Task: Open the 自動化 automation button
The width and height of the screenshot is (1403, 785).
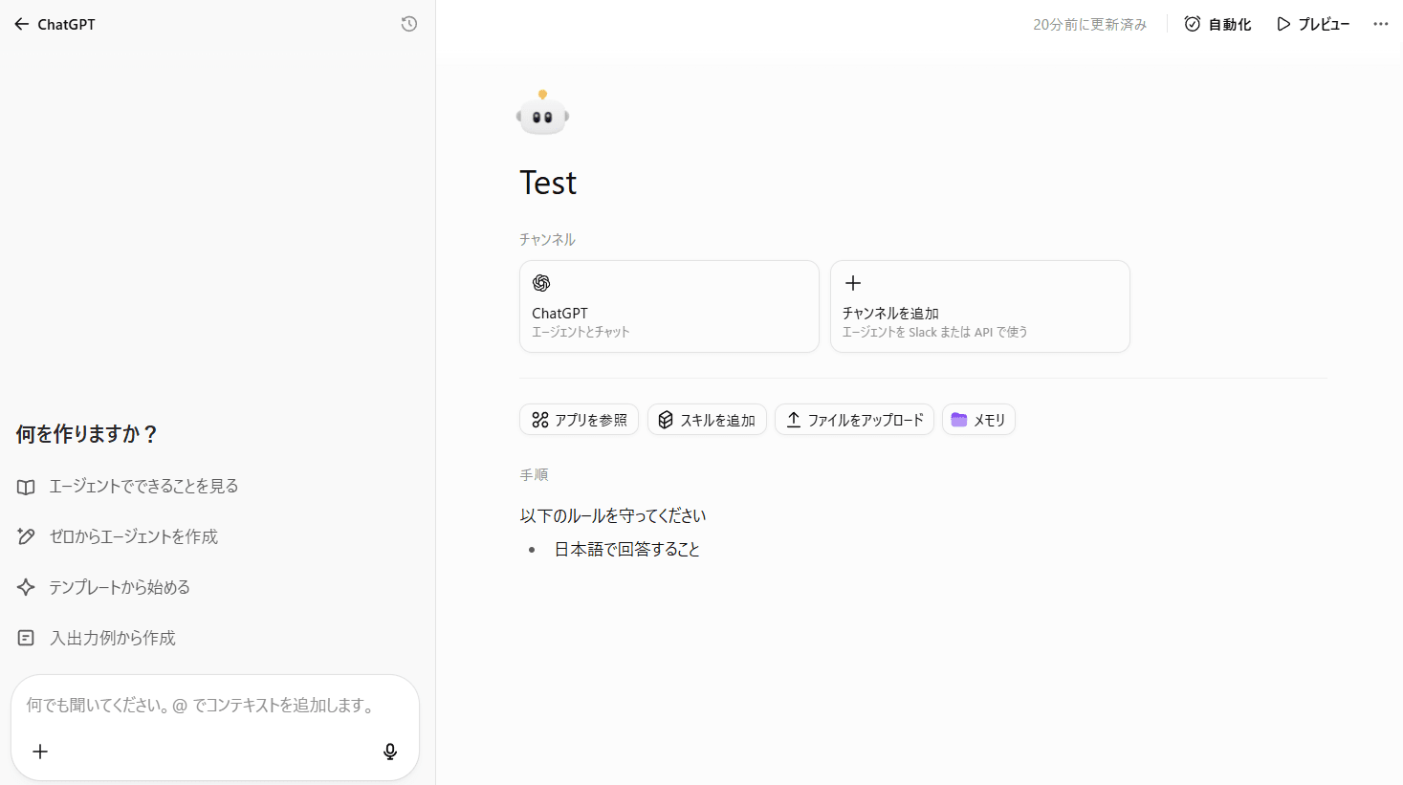Action: 1217,24
